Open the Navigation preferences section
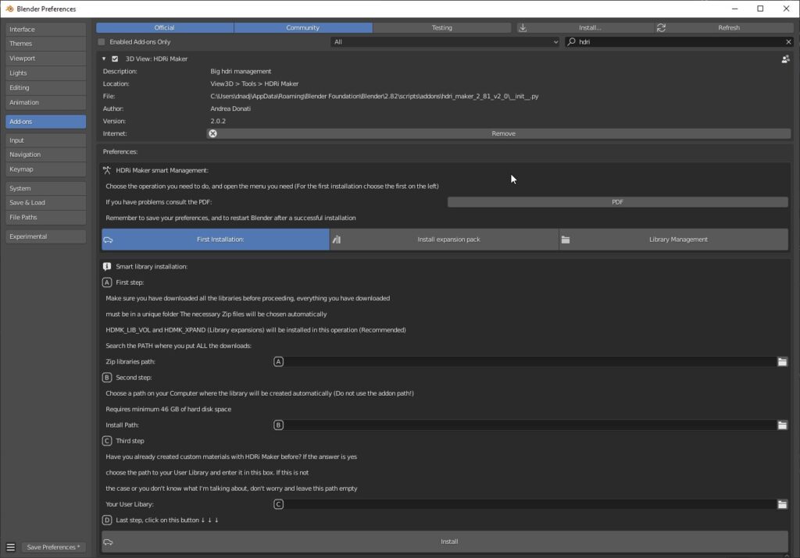This screenshot has height=558, width=800. coord(46,155)
